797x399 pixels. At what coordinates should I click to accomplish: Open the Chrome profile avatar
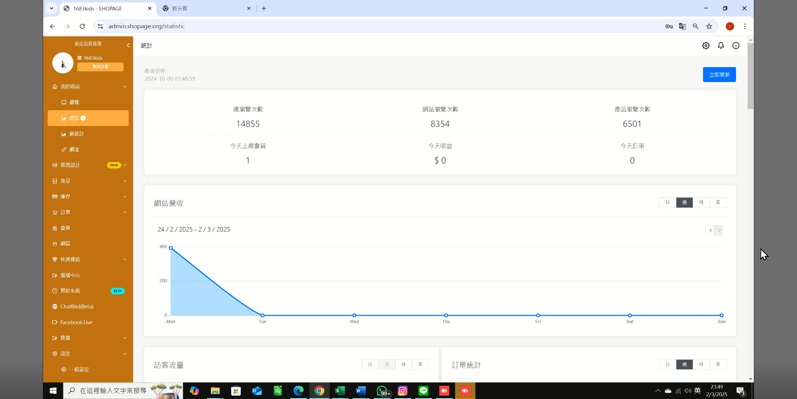click(730, 26)
